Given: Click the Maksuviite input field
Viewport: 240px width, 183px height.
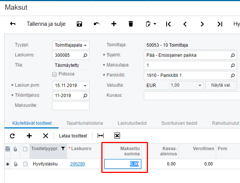Looking at the screenshot, I should tap(71, 106).
